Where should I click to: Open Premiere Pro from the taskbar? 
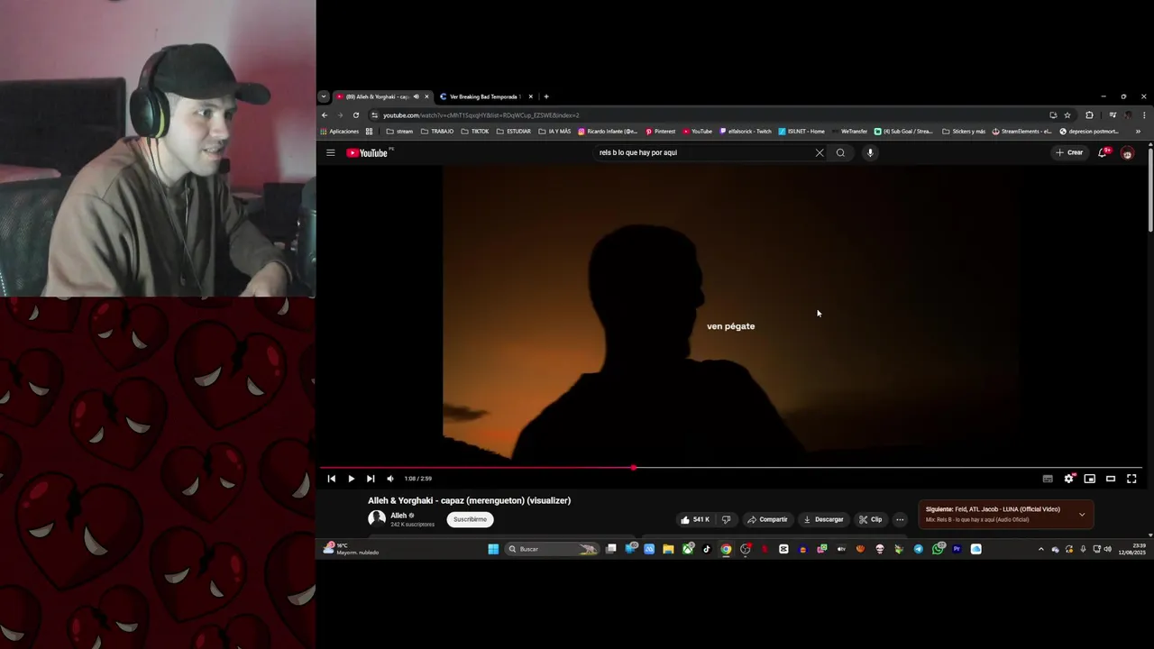(x=957, y=549)
